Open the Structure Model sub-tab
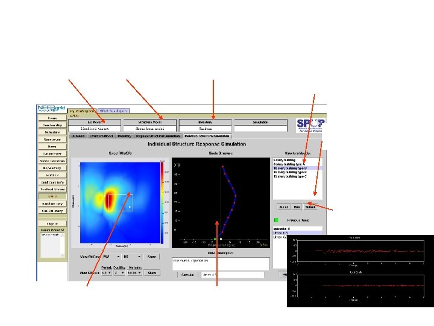 (101, 136)
